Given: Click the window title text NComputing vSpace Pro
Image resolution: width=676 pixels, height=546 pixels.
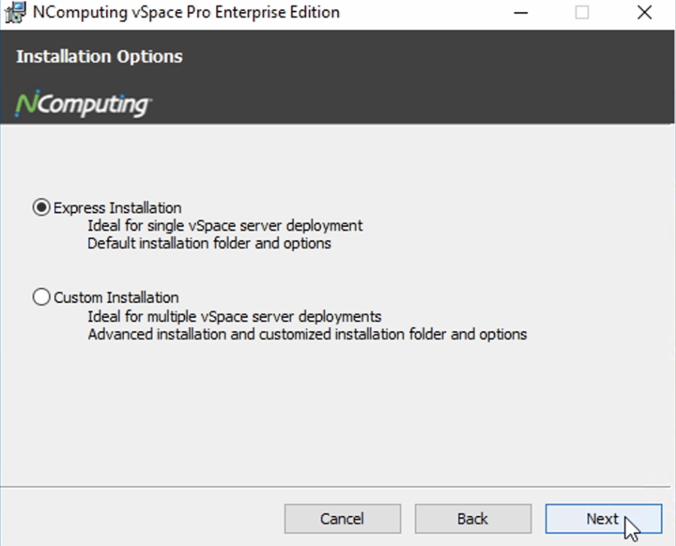Looking at the screenshot, I should click(x=186, y=12).
